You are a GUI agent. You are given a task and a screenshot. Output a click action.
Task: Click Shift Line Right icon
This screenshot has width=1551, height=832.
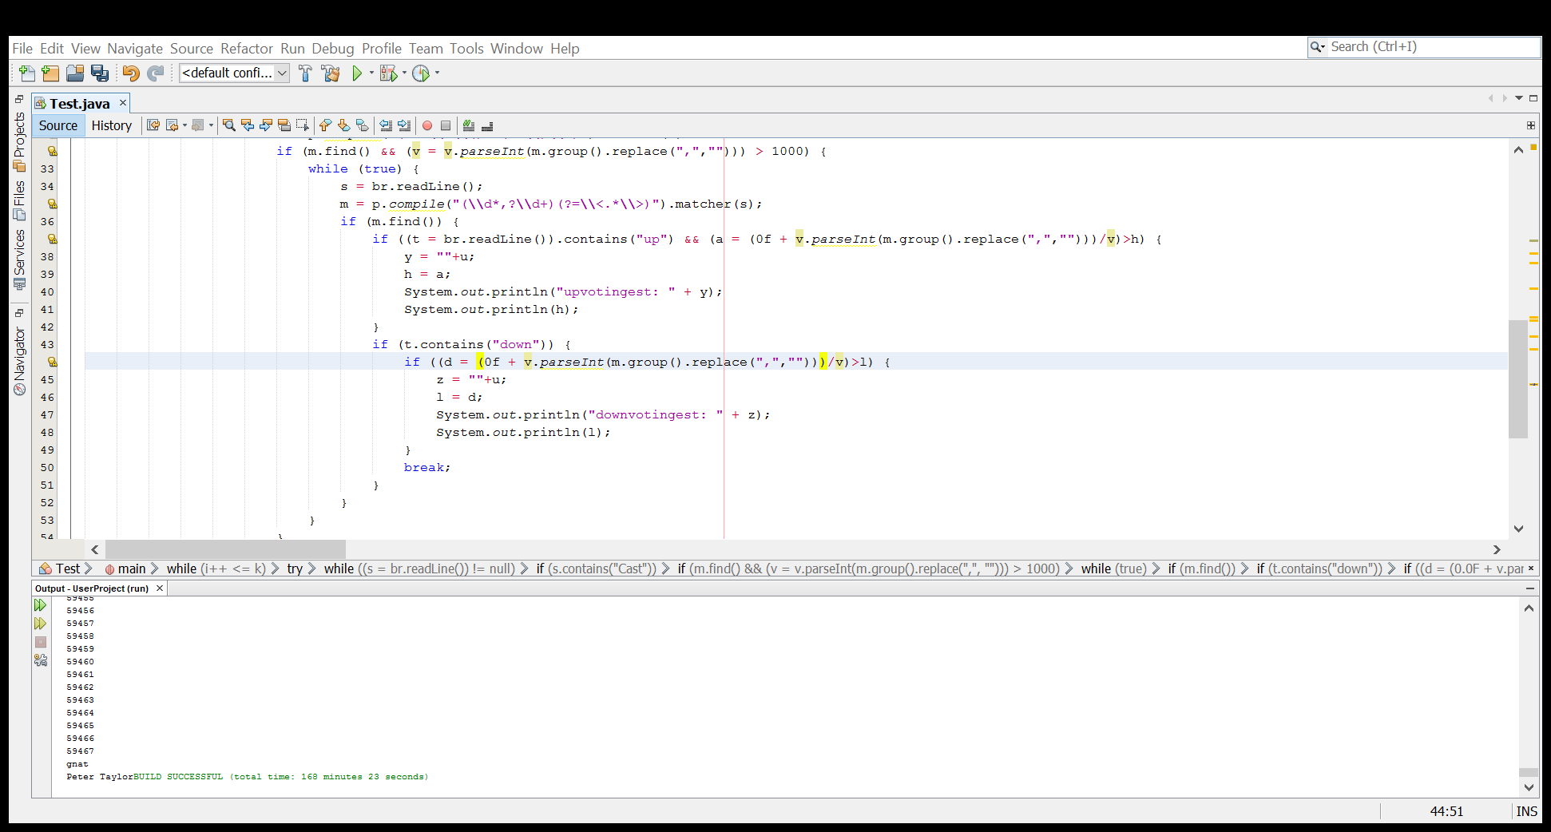(404, 125)
